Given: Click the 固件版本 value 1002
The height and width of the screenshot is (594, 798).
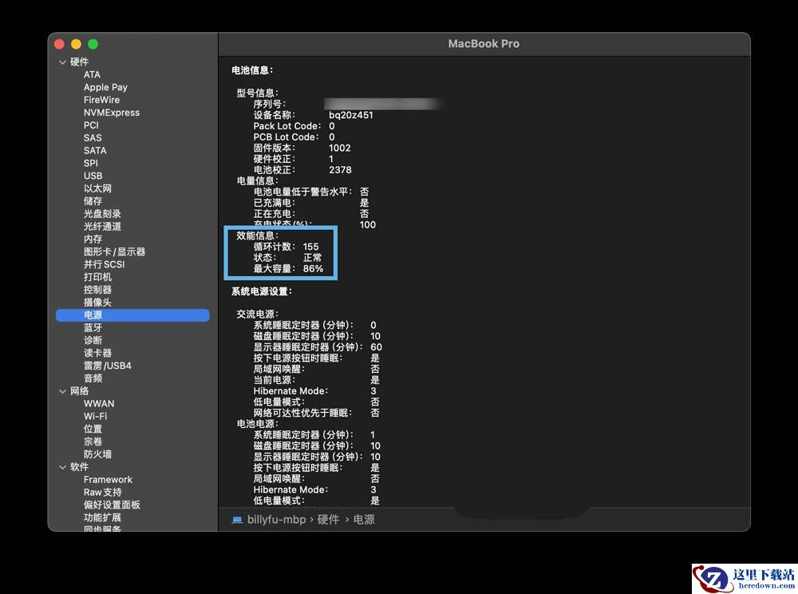Looking at the screenshot, I should (339, 148).
